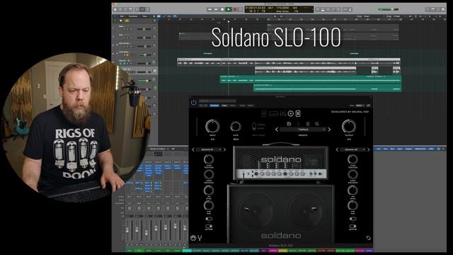Click the Logic LCD position display
Screen dimensions: 453x255
pyautogui.click(x=279, y=9)
